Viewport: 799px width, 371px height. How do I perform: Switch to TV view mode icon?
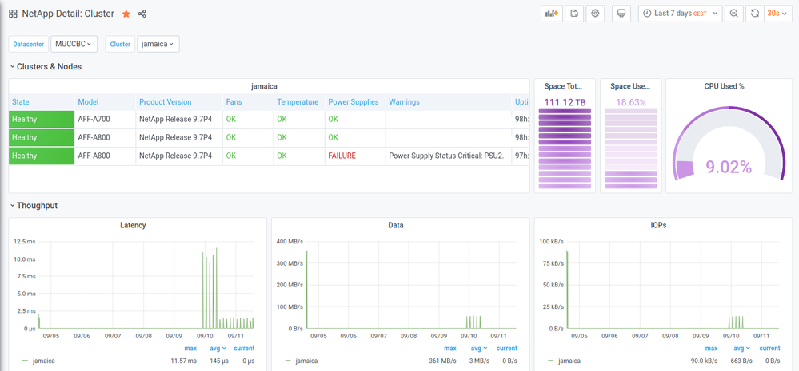point(621,14)
